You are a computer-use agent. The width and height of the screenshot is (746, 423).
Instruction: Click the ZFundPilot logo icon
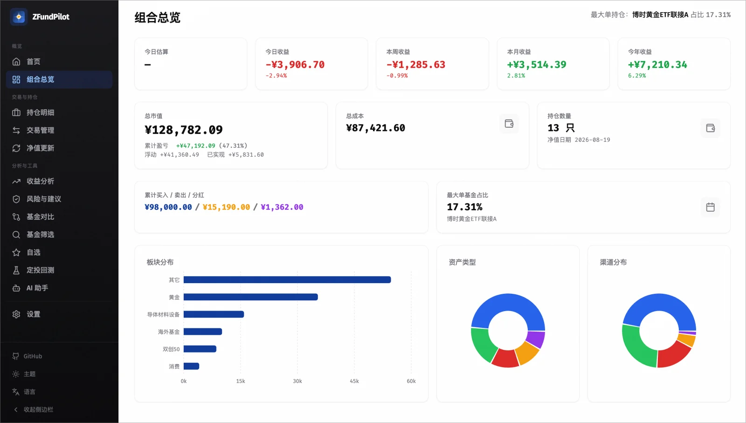(x=19, y=17)
